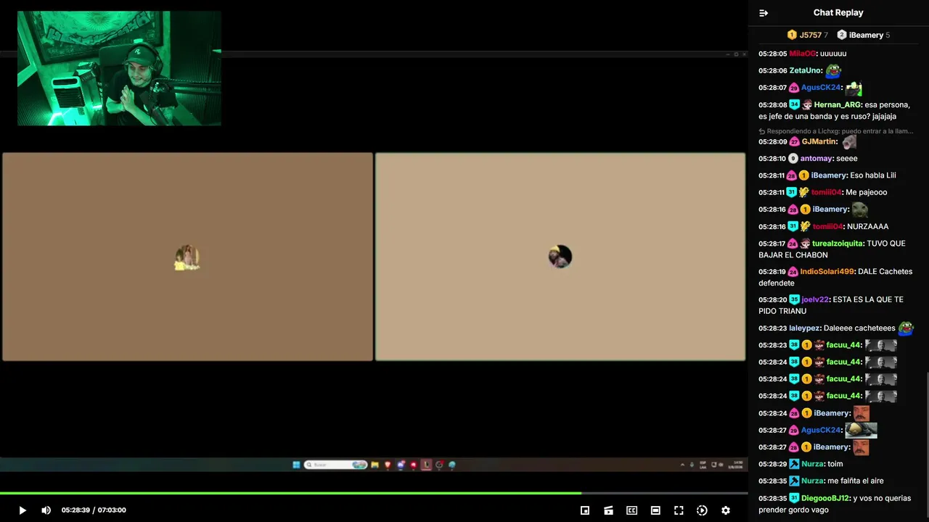This screenshot has width=929, height=522.
Task: Play the video
Action: (22, 510)
